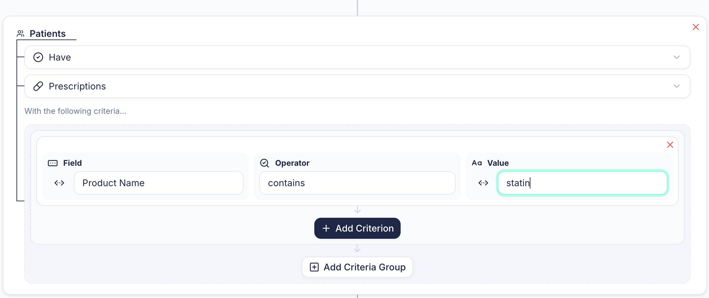The width and height of the screenshot is (709, 298).
Task: Click the Field label icon
Action: pyautogui.click(x=53, y=163)
